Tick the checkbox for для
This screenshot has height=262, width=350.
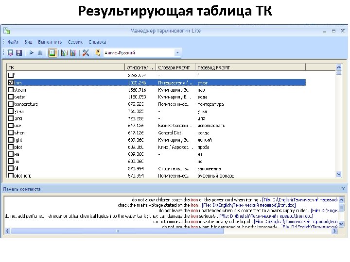(11, 118)
